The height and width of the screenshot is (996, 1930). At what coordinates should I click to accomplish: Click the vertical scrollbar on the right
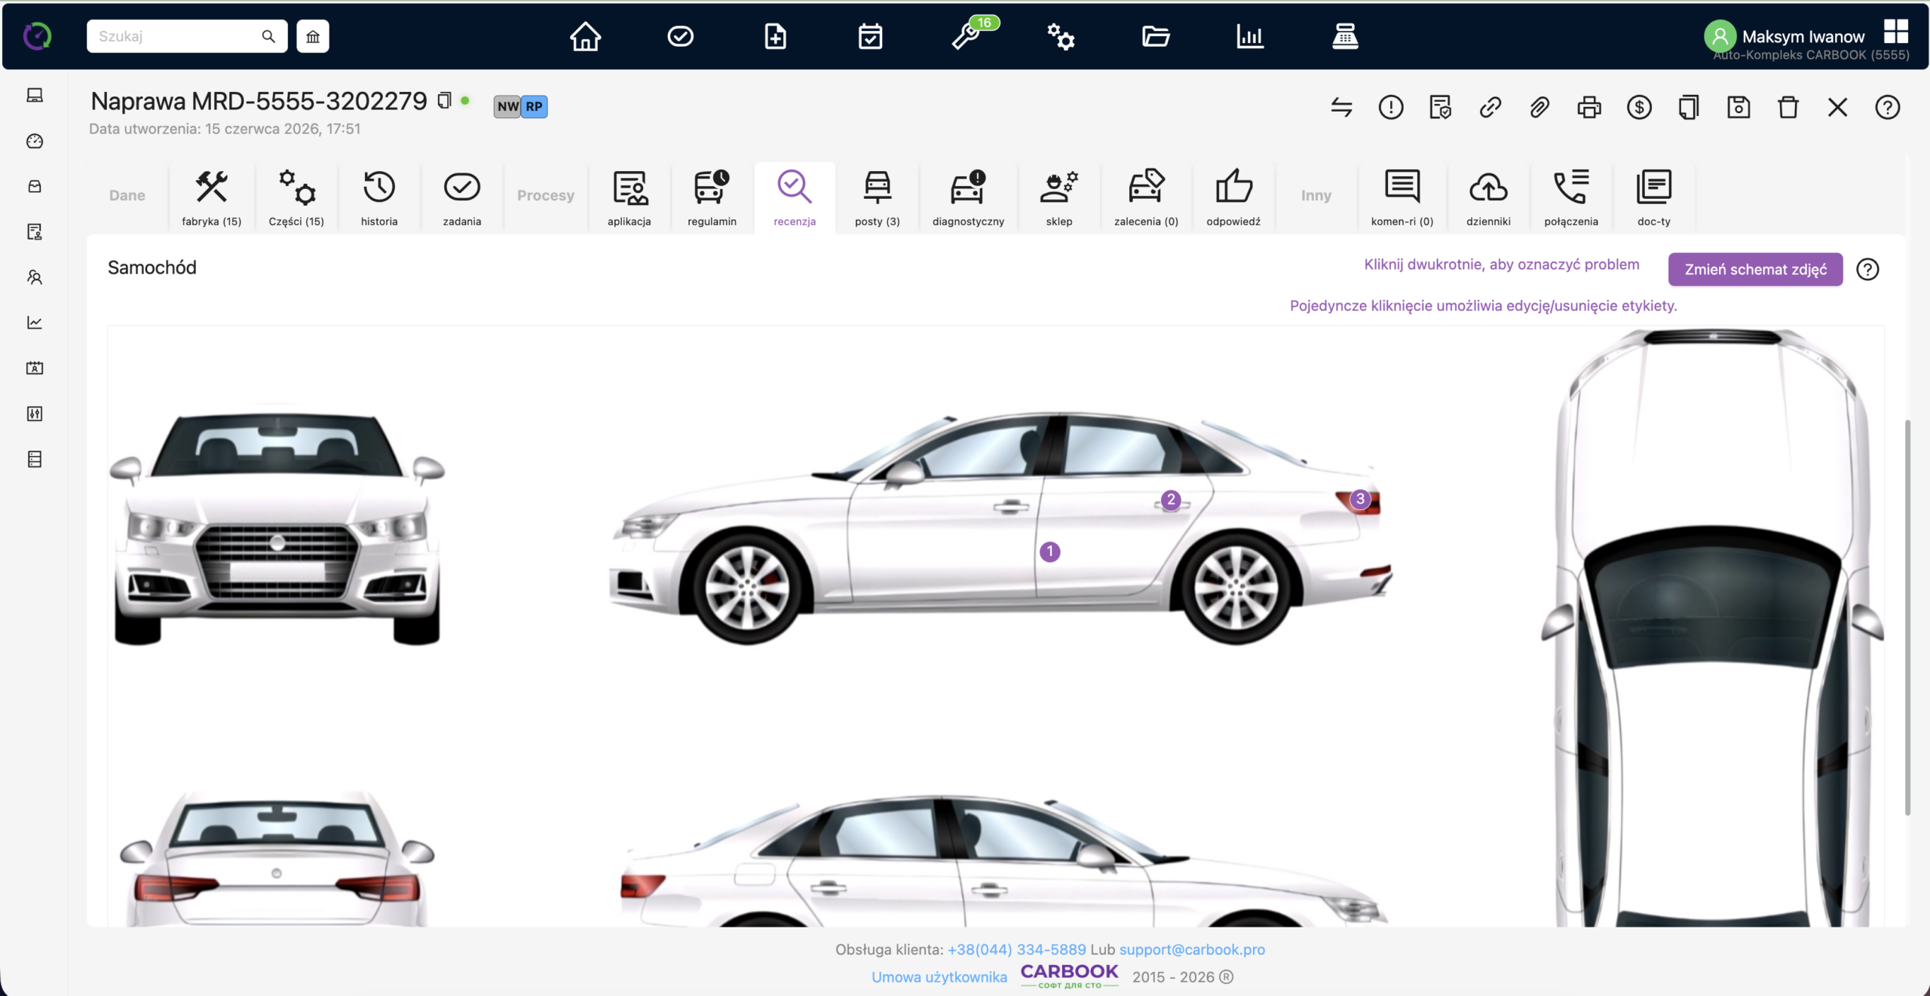point(1908,616)
